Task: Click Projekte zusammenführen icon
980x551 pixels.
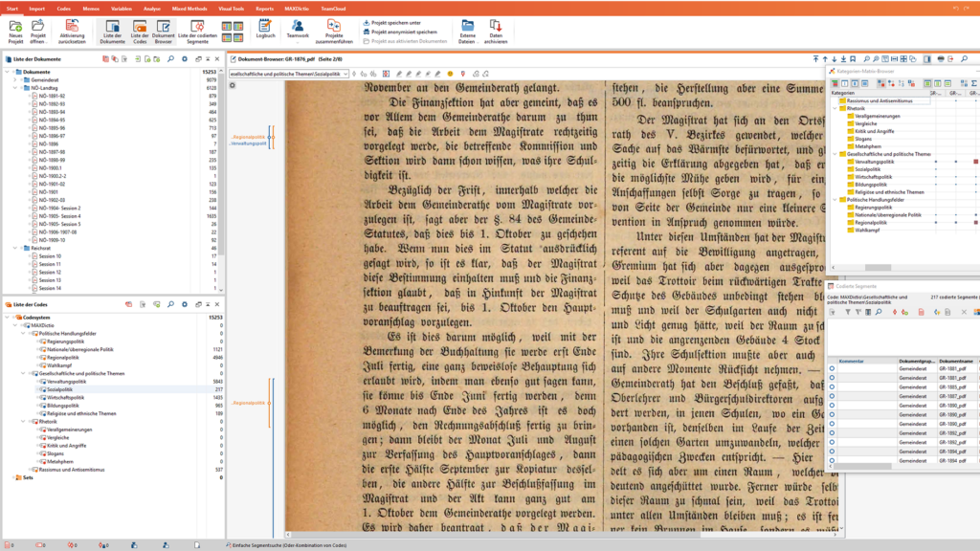Action: click(x=333, y=27)
